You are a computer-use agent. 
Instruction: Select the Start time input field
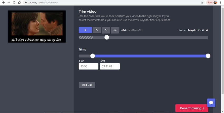coord(89,66)
